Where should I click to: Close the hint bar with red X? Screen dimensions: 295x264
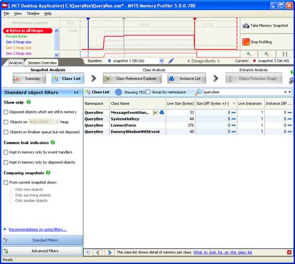pyautogui.click(x=289, y=252)
